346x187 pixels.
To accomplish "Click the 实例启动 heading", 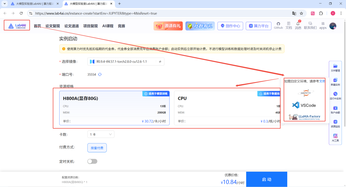I will [x=68, y=39].
